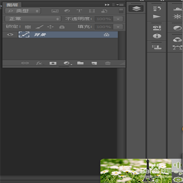Click the lock icon on 背景 layer
This screenshot has width=183, height=183.
(x=107, y=34)
